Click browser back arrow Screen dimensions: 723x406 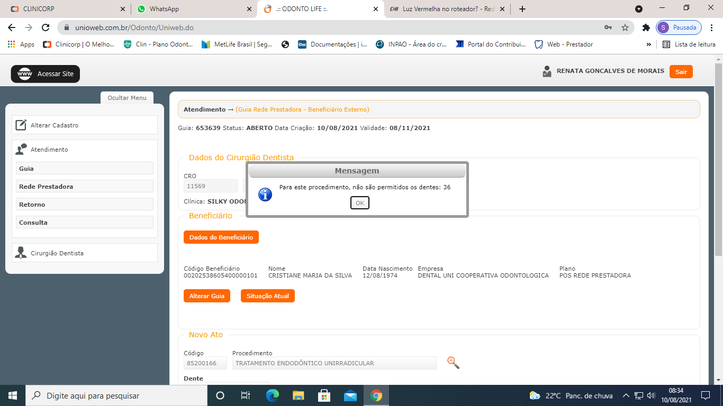click(x=12, y=27)
